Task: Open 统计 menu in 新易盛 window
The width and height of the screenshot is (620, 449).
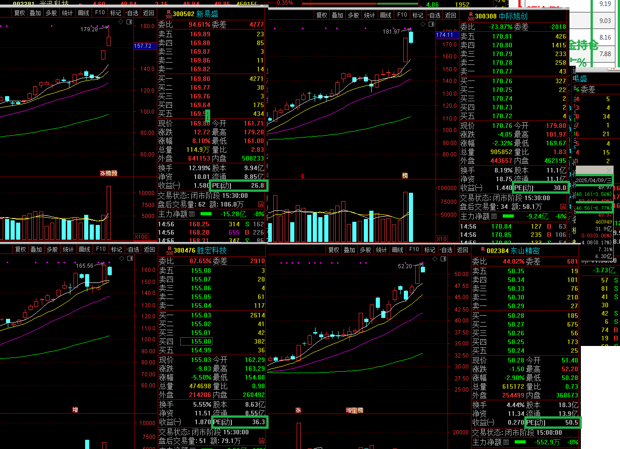Action: [67, 13]
